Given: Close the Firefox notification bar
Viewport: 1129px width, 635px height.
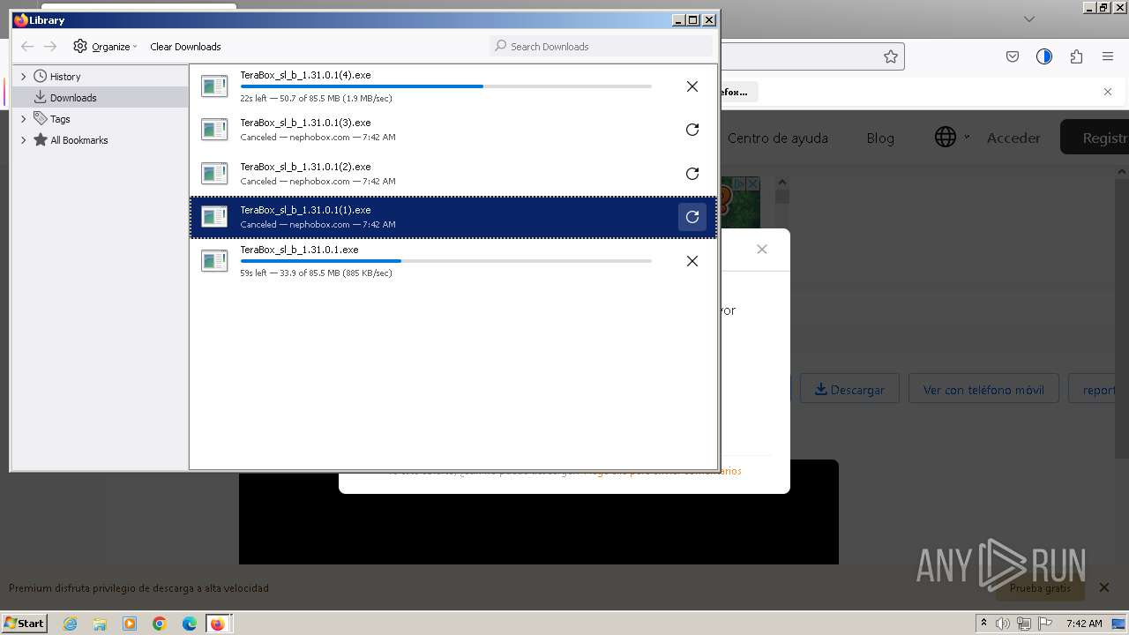Looking at the screenshot, I should coord(1108,92).
